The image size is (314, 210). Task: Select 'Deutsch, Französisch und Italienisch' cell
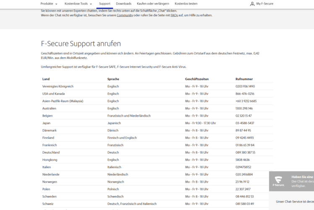(x=132, y=204)
